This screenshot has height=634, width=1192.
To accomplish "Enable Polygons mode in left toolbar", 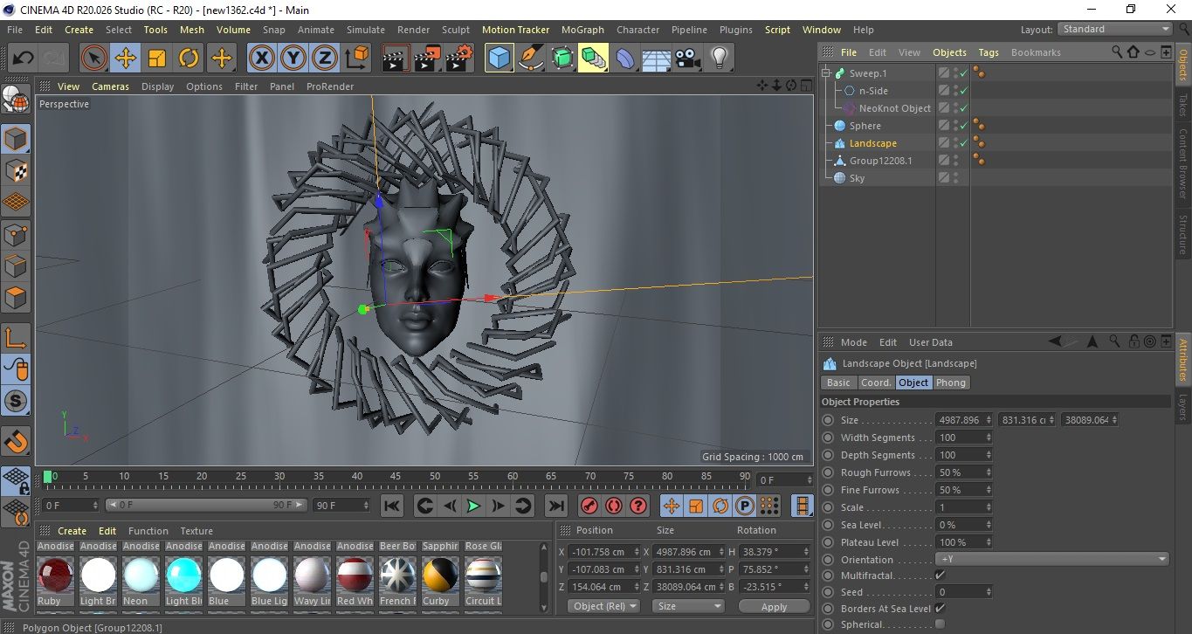I will (x=16, y=298).
